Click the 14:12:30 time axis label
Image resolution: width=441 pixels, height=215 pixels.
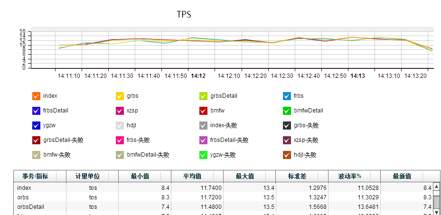click(282, 76)
